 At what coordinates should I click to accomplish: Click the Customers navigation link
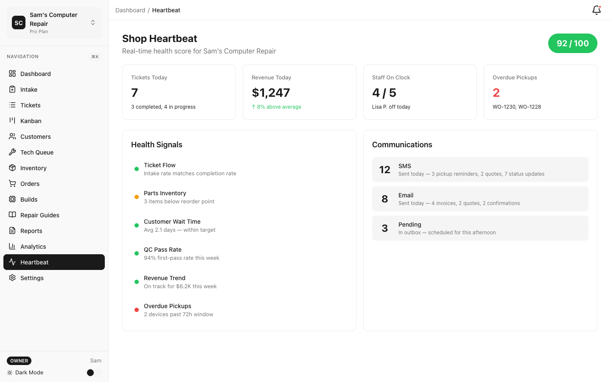tap(35, 136)
